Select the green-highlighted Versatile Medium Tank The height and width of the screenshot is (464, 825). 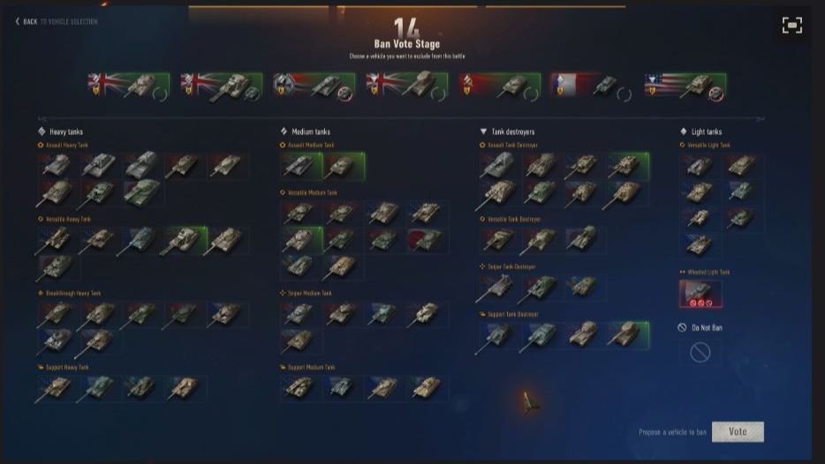[x=301, y=241]
